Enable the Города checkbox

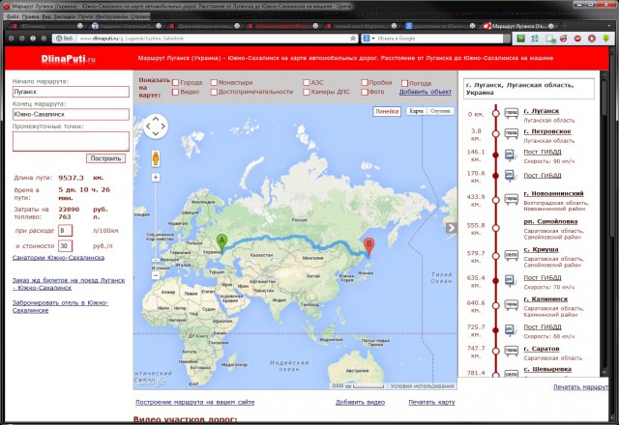coord(175,83)
